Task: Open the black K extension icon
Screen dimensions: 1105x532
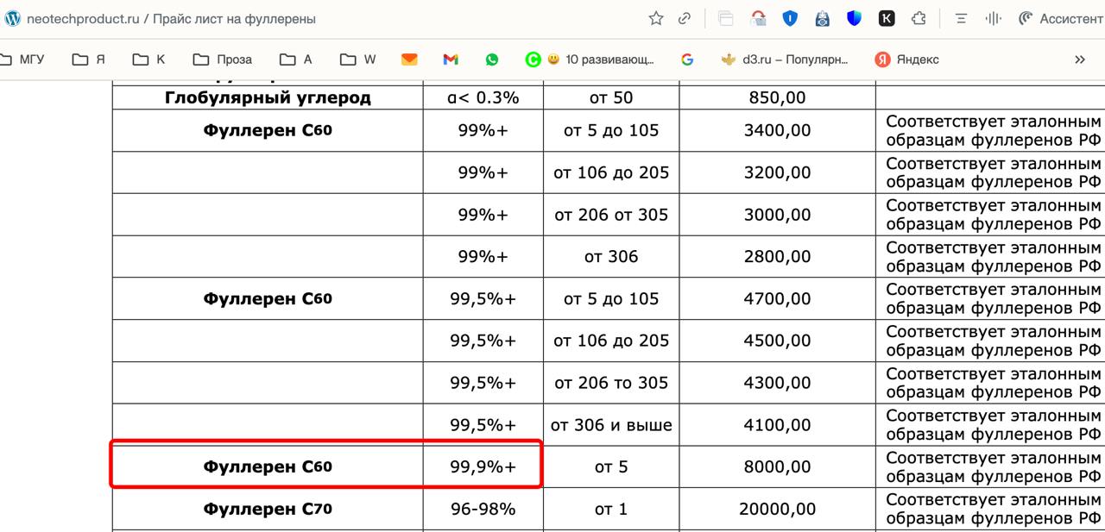Action: point(887,18)
